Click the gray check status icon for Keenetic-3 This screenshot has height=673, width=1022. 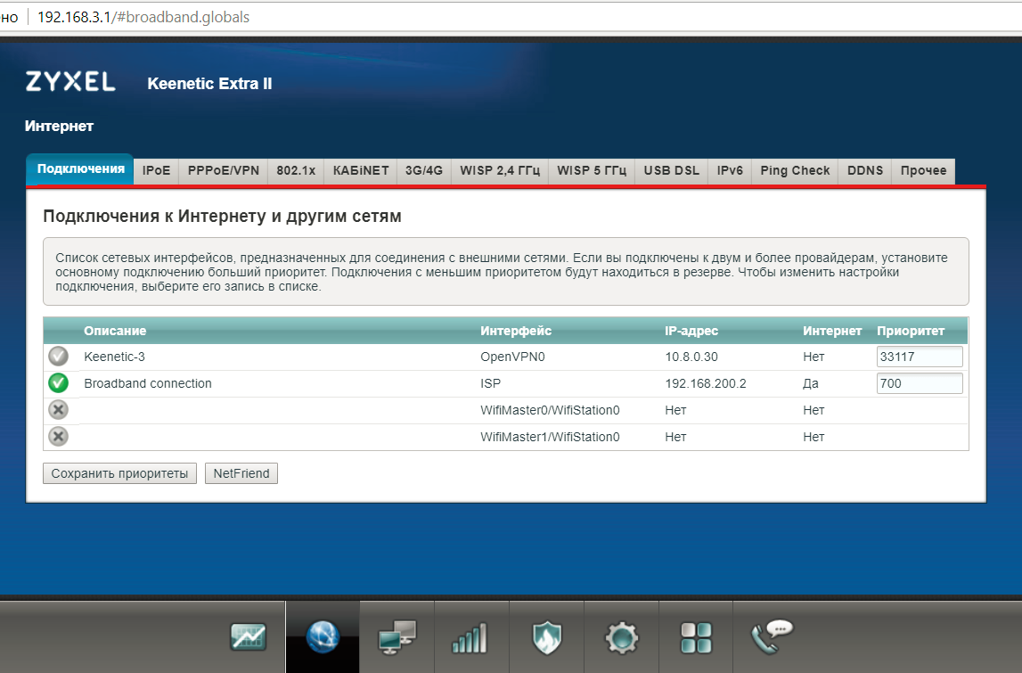pos(58,357)
